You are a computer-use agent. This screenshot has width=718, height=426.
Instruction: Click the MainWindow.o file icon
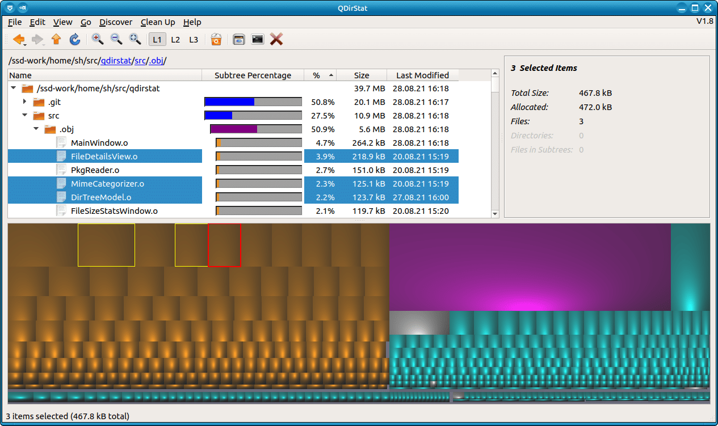[x=61, y=143]
